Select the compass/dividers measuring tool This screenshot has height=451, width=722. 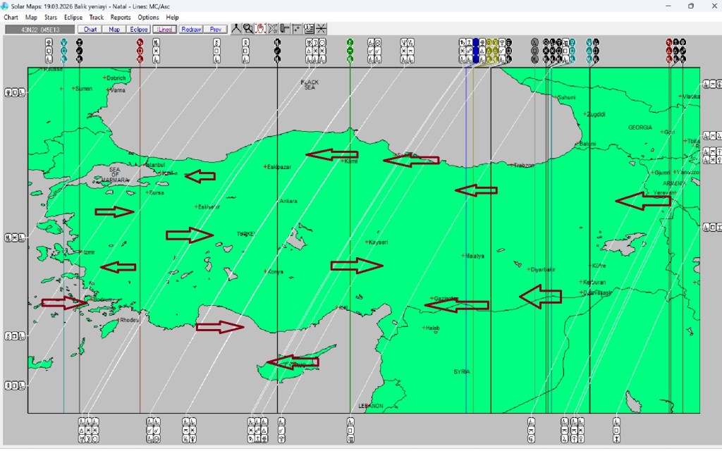(237, 29)
